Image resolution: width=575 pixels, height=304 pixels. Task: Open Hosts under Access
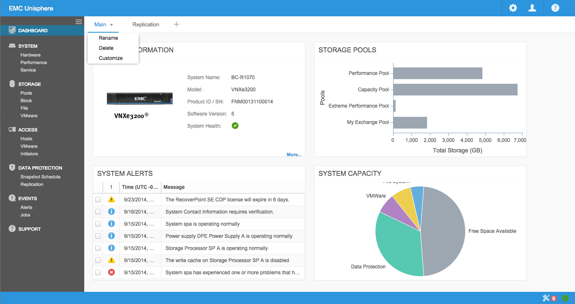pyautogui.click(x=26, y=139)
